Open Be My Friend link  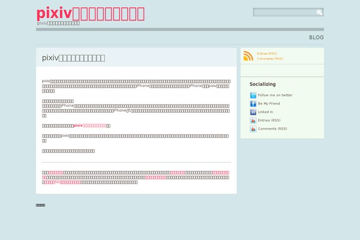[269, 104]
